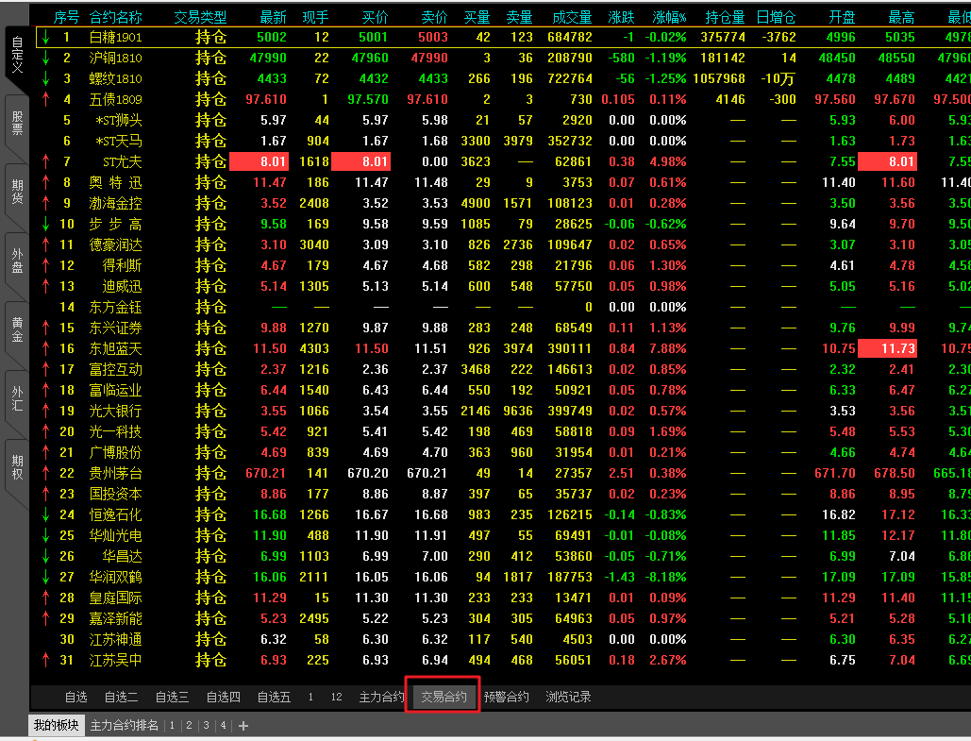Open the 主力合约排名 page tab
Viewport: 971px width, 741px height.
click(x=125, y=726)
